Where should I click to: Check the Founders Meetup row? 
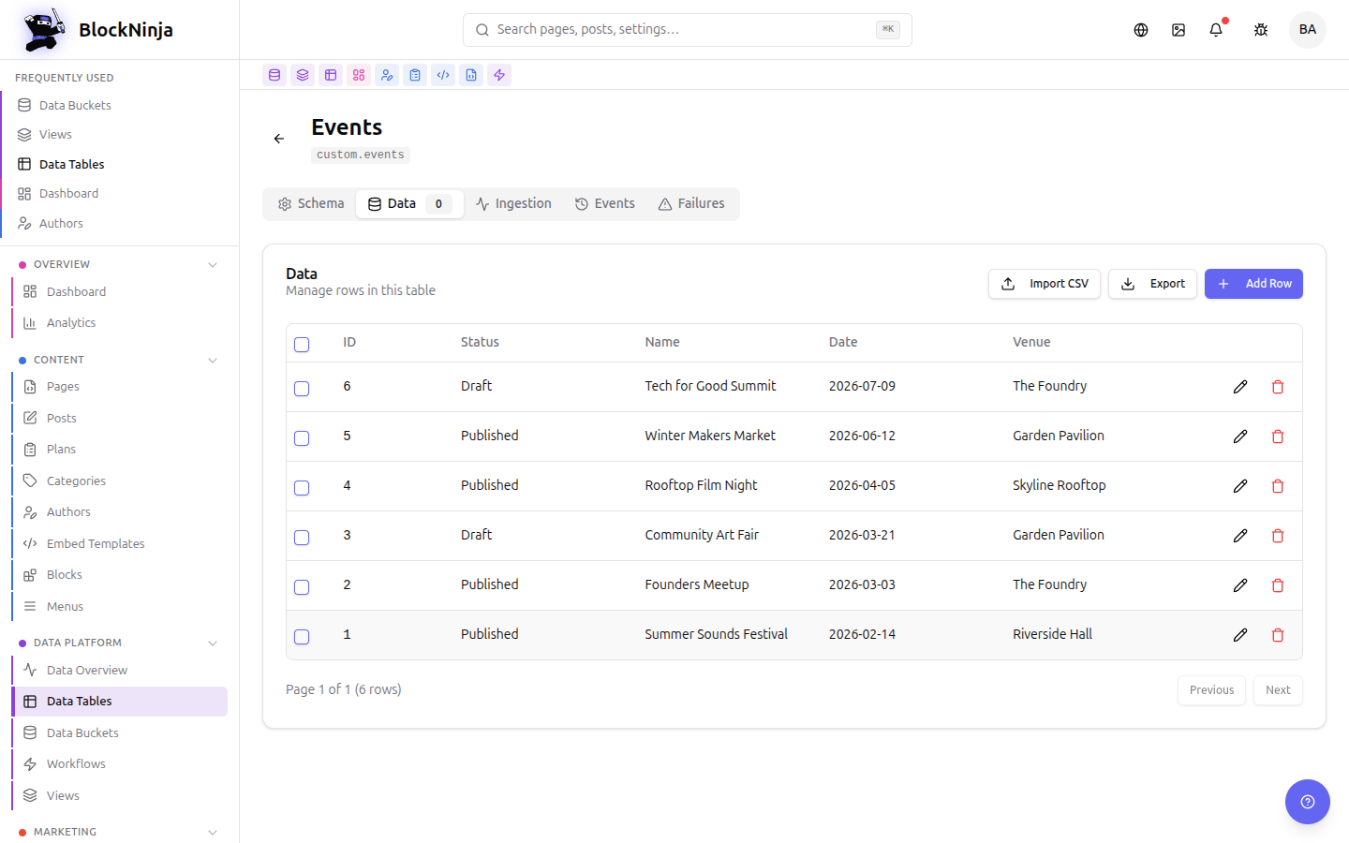click(302, 587)
